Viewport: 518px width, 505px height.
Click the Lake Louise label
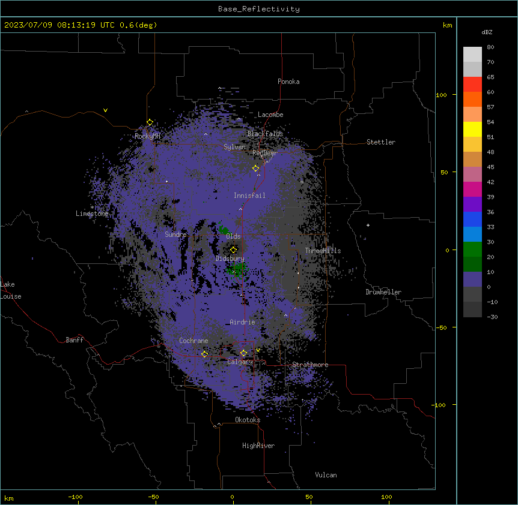pos(11,290)
